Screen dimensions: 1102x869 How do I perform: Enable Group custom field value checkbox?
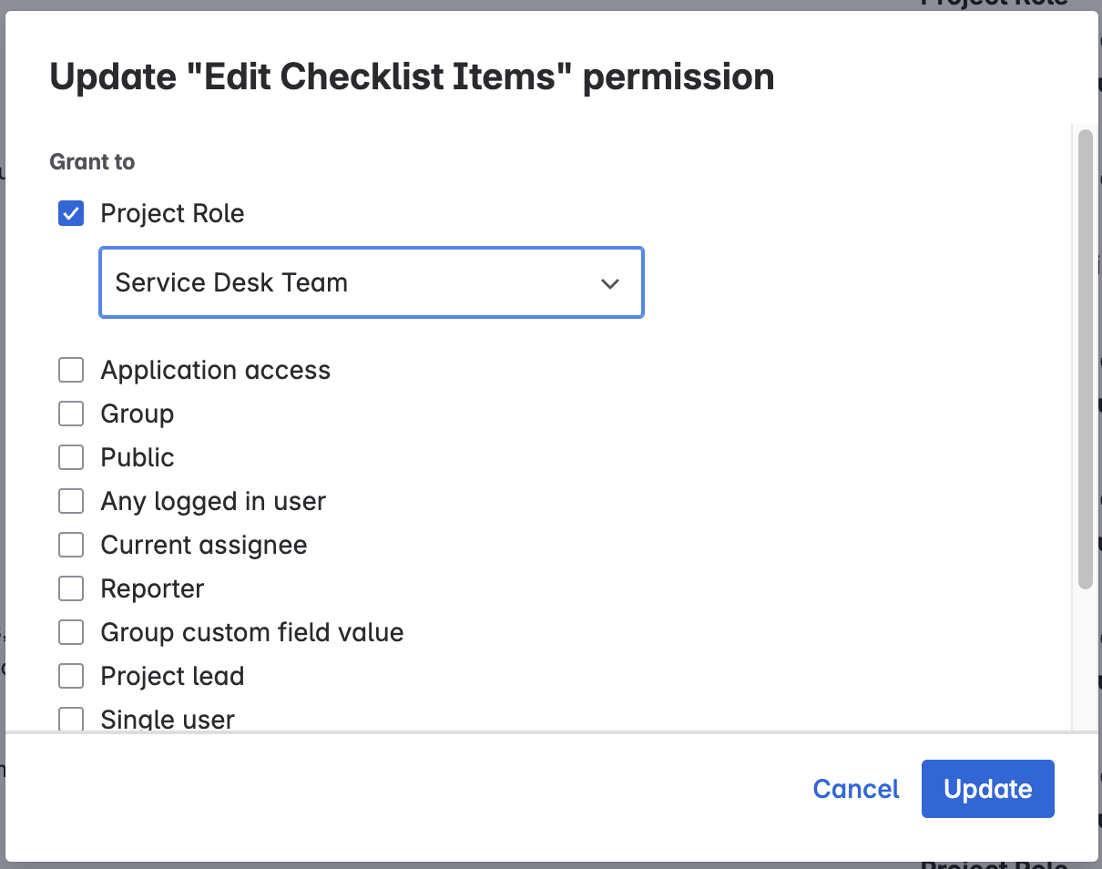(x=71, y=633)
